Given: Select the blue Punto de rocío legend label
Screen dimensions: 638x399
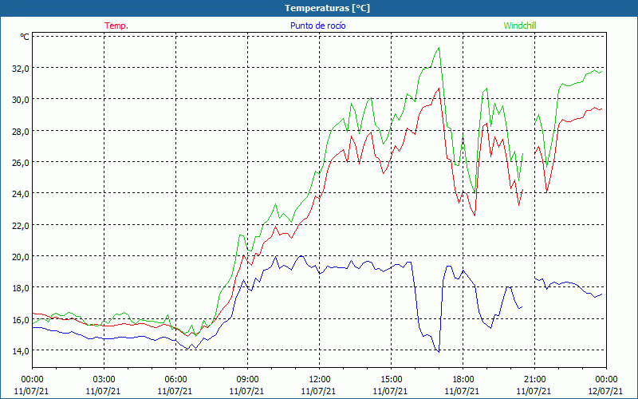Looking at the screenshot, I should tap(317, 26).
